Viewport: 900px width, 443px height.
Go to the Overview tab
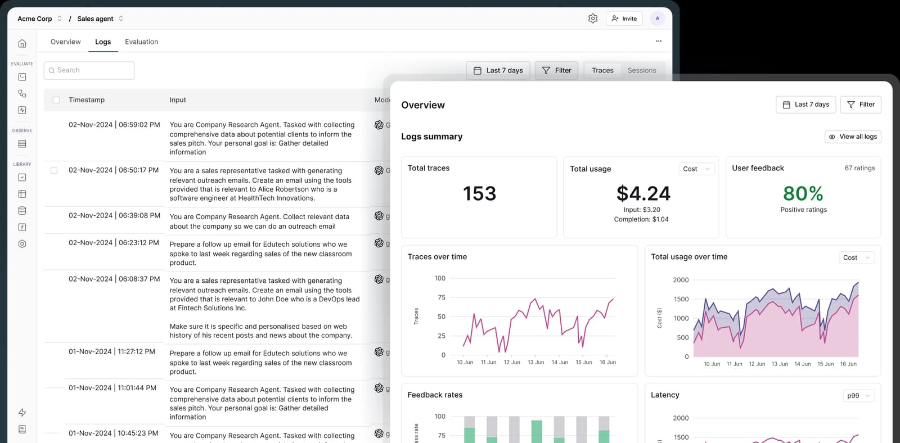[x=65, y=42]
